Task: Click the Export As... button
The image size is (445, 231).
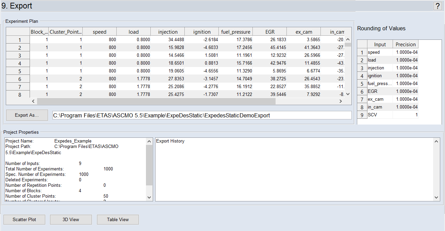Action: (x=27, y=115)
